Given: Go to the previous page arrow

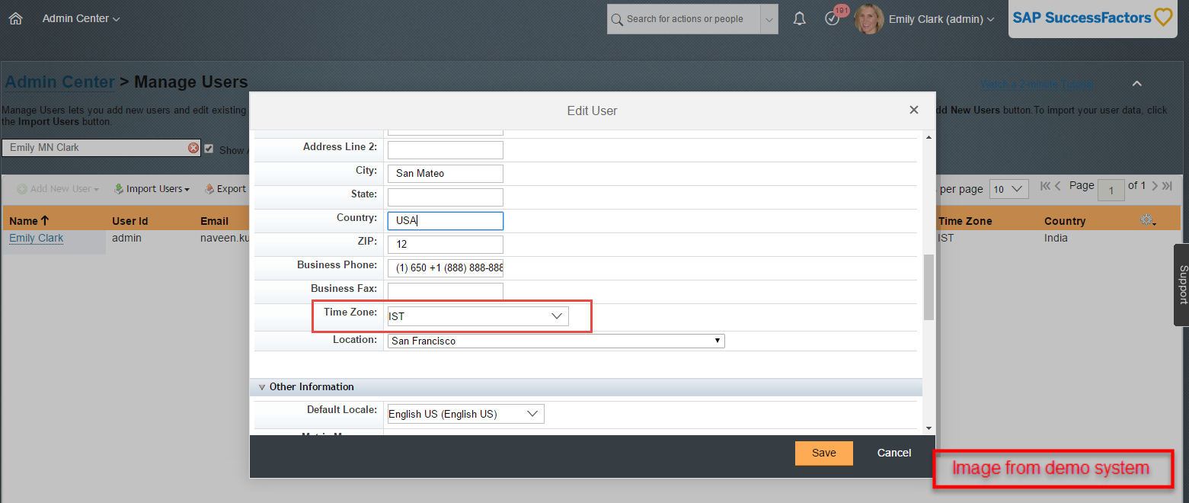Looking at the screenshot, I should click(x=1058, y=186).
